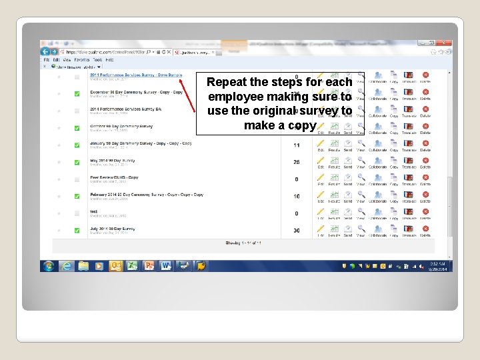
Task: Click Collaborate icon for May 2014 90 Day Survey
Action: pyautogui.click(x=378, y=161)
